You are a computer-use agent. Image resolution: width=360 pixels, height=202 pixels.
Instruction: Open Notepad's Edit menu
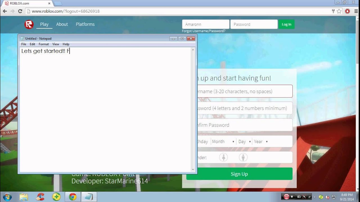coord(32,44)
